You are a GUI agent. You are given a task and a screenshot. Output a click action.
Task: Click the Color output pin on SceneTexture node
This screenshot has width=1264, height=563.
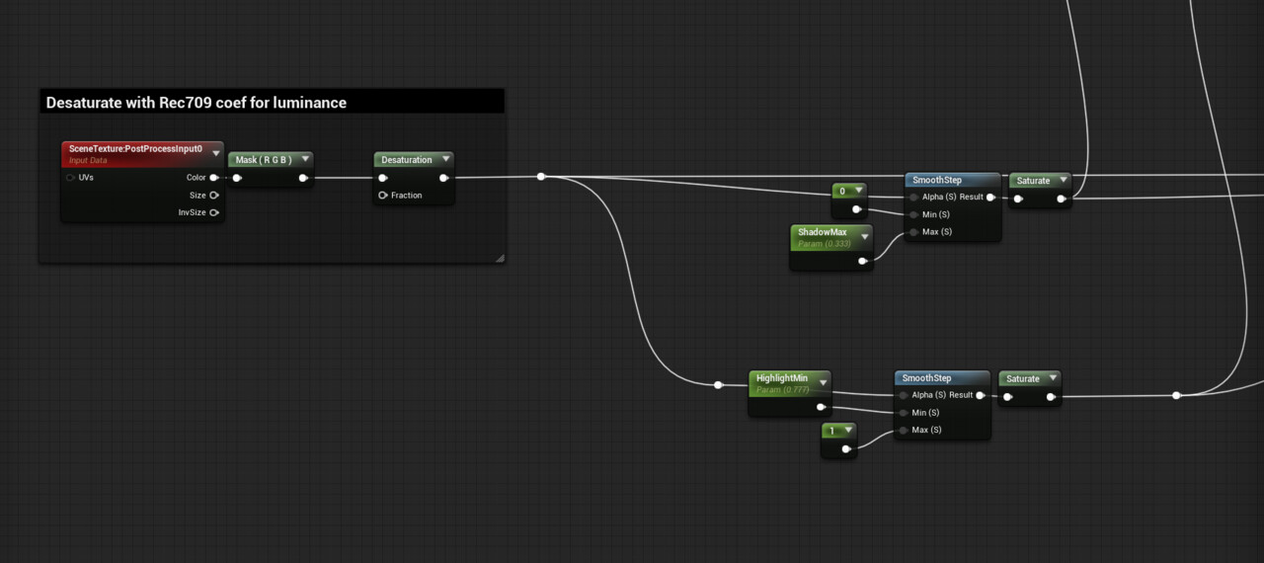point(214,178)
